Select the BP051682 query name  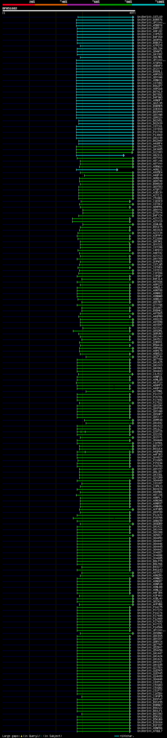[10, 8]
